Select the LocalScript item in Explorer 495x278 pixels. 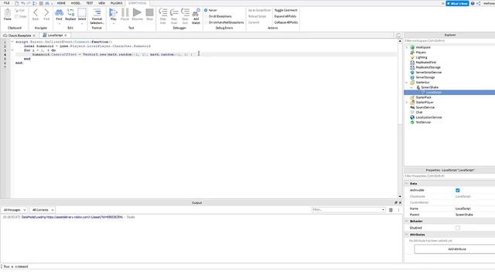click(x=433, y=93)
